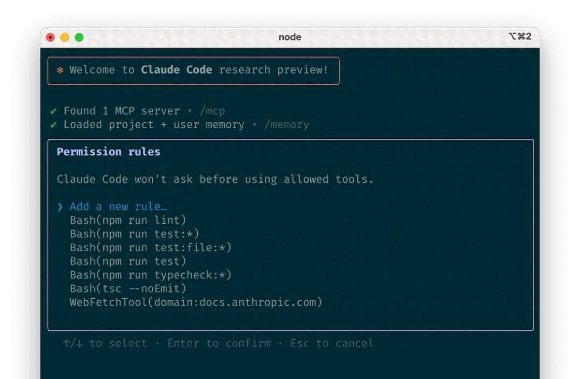This screenshot has width=580, height=379.
Task: Click the yellow minimize window button
Action: click(65, 37)
